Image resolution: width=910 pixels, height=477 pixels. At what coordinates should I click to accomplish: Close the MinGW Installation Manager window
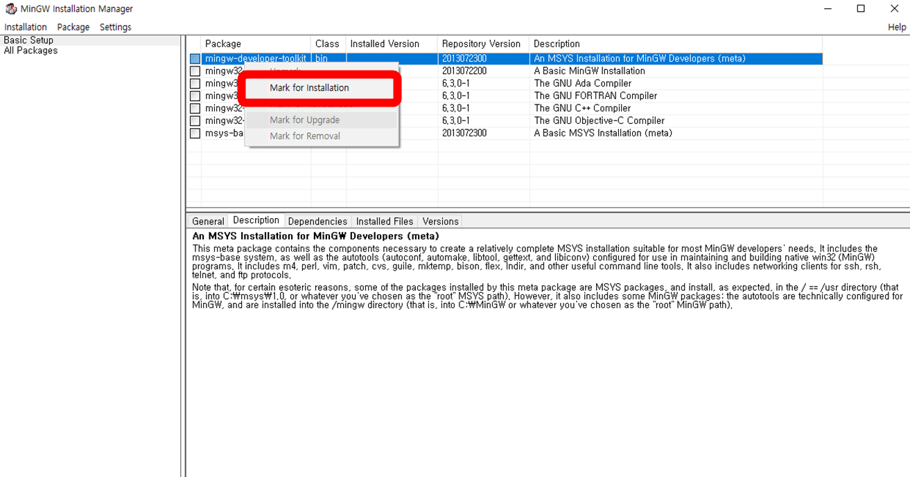point(894,9)
